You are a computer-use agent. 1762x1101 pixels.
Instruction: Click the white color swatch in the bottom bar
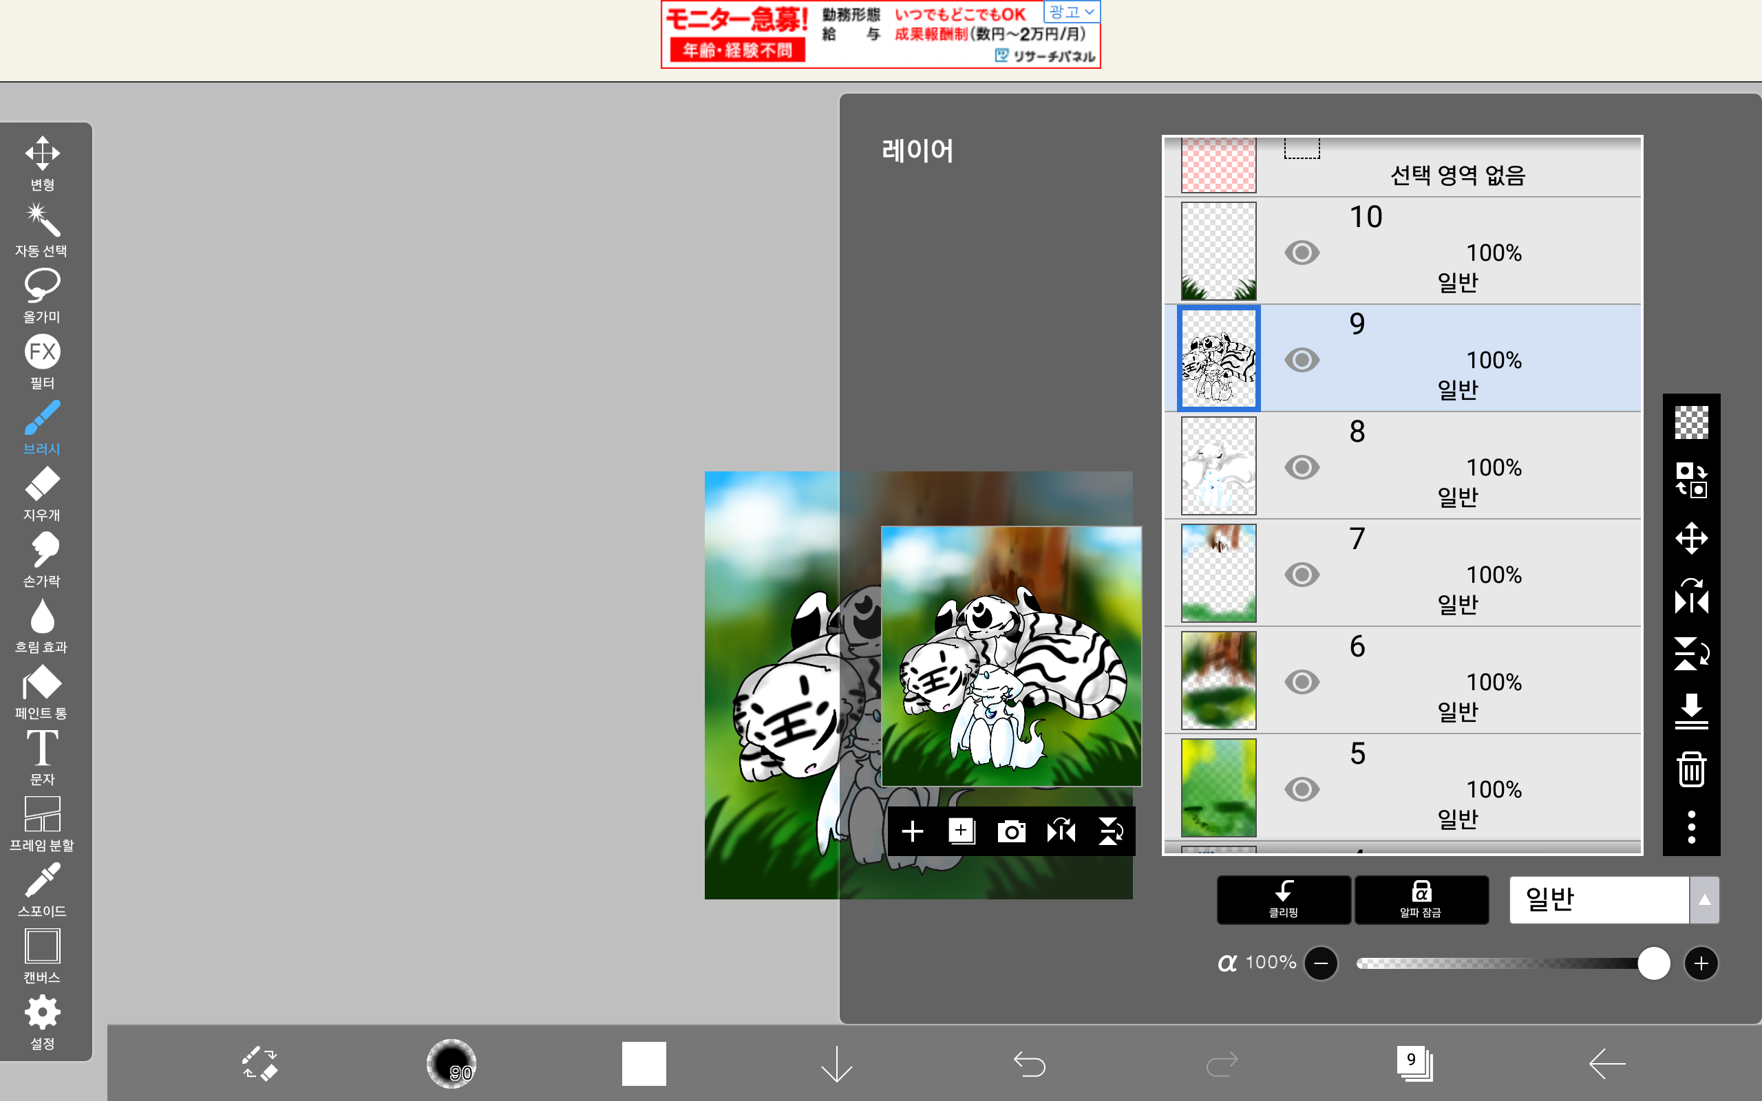644,1063
